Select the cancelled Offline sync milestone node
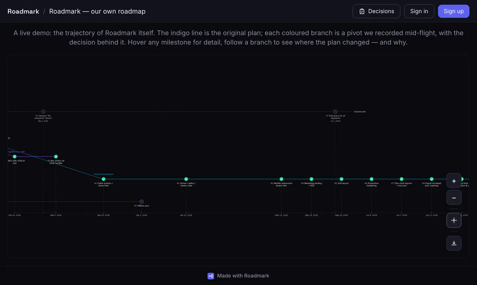The height and width of the screenshot is (285, 477). pyautogui.click(x=142, y=201)
